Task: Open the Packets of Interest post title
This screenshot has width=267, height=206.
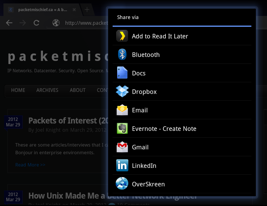Action: (68, 121)
